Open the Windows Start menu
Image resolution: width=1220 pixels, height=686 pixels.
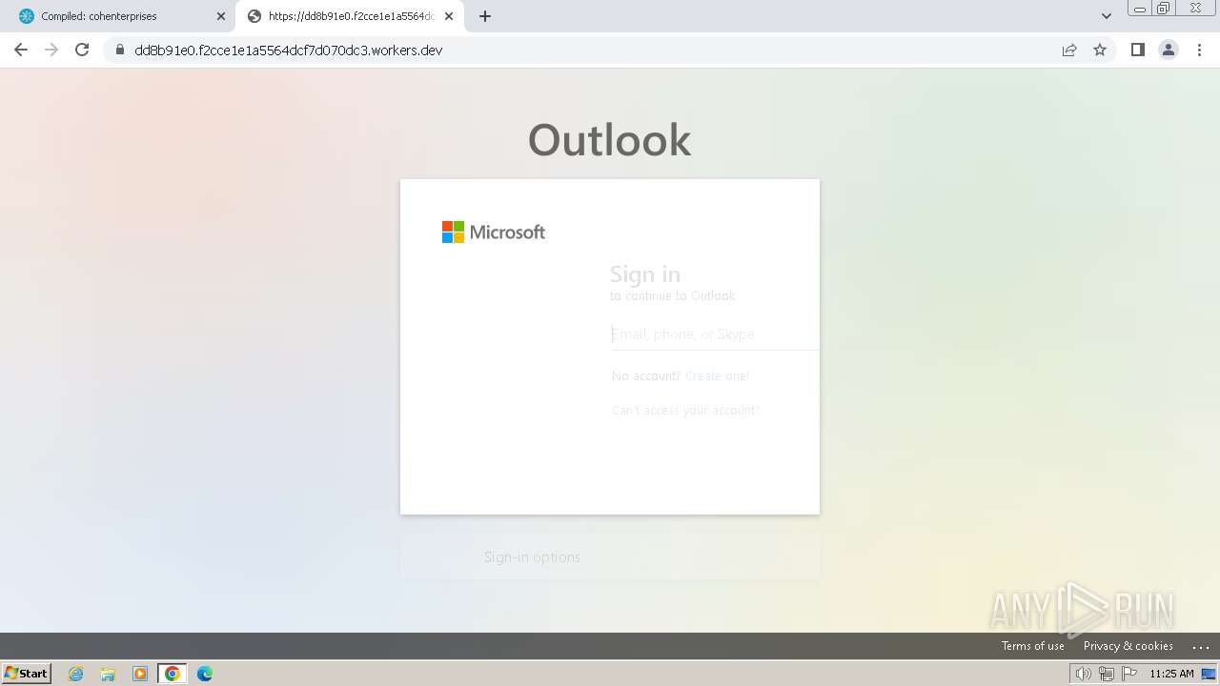point(26,674)
